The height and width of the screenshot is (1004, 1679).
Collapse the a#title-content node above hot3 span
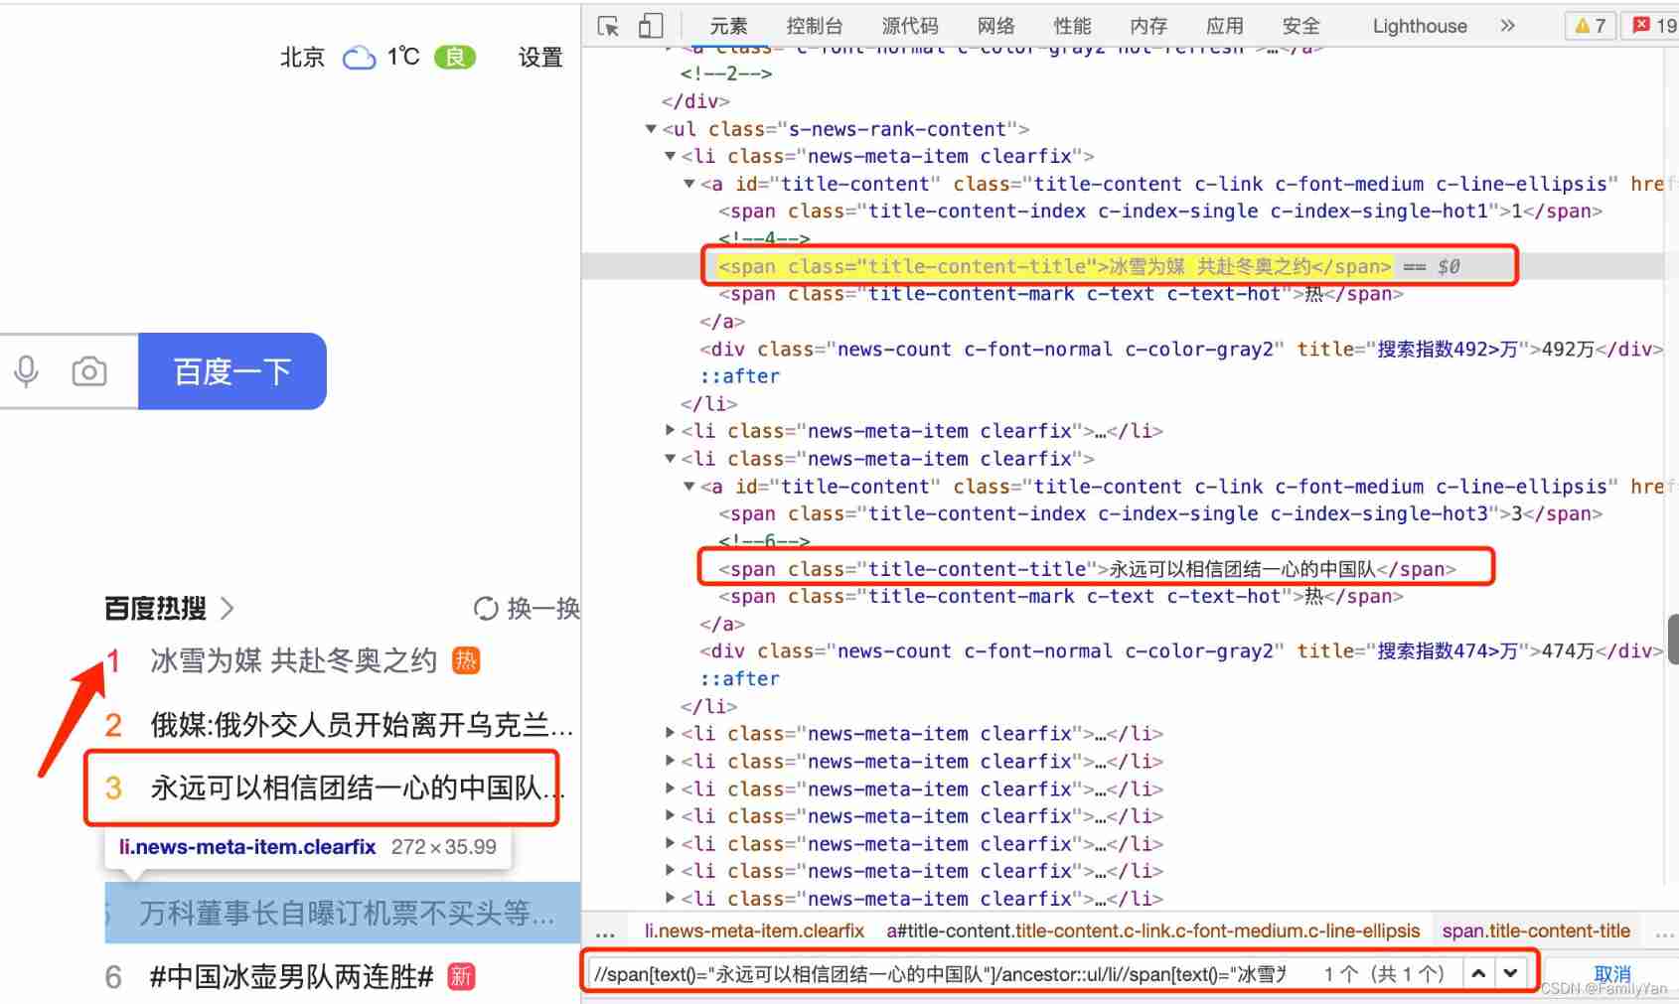pos(688,487)
